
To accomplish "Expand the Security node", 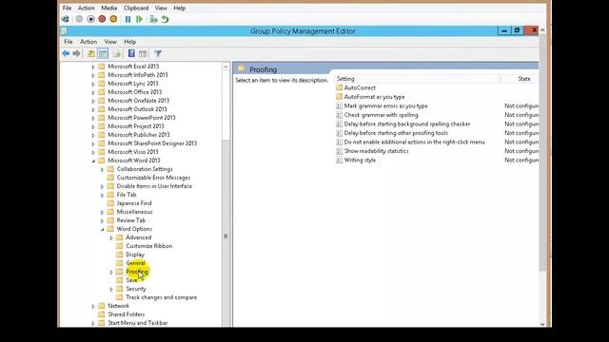I will coord(111,289).
